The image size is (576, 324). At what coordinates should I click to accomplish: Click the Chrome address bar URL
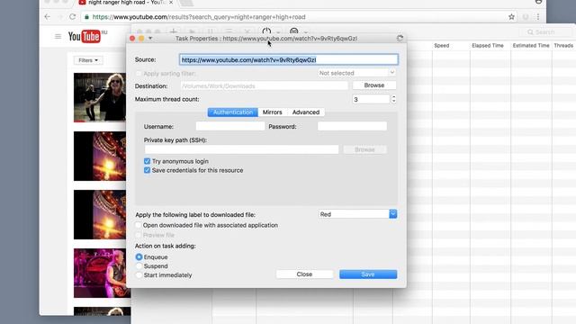coord(199,17)
